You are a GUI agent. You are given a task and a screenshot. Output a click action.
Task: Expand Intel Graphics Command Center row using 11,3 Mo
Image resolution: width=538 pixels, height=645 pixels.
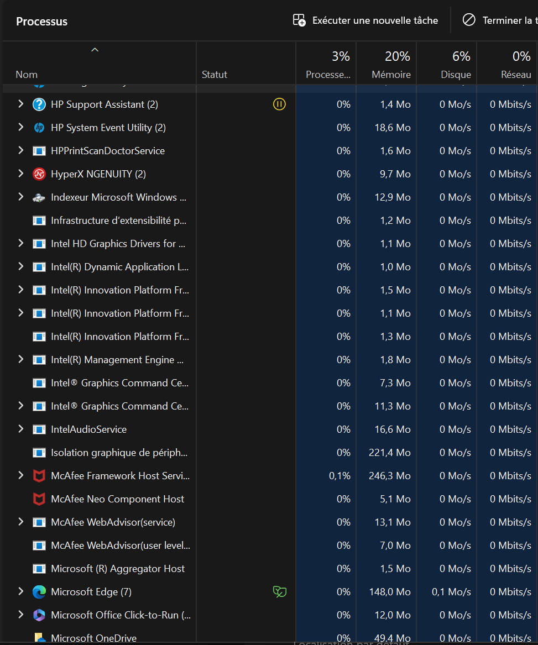click(20, 406)
